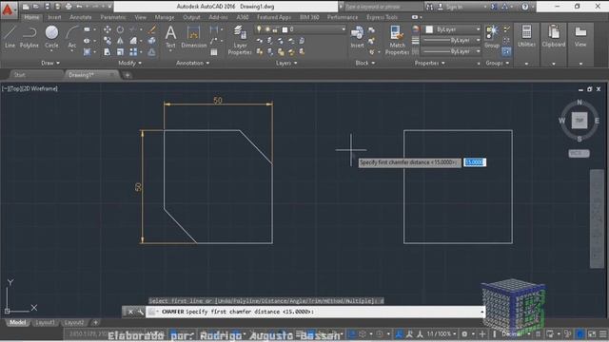Expand the Groups panel
Viewport: 609px width, 342px height.
point(498,63)
